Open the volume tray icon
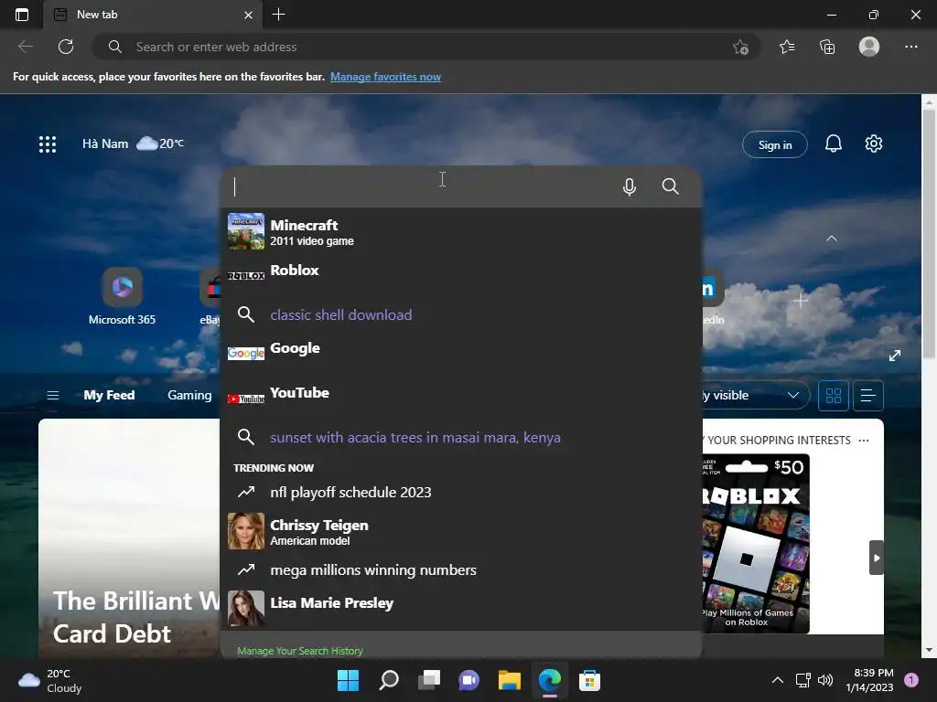 pos(824,680)
